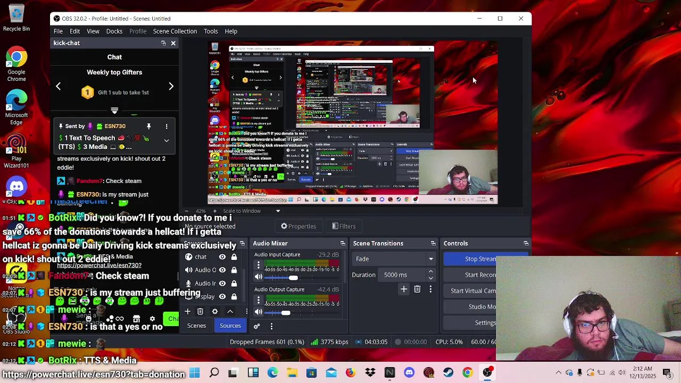Toggle lock on chat source

234,257
